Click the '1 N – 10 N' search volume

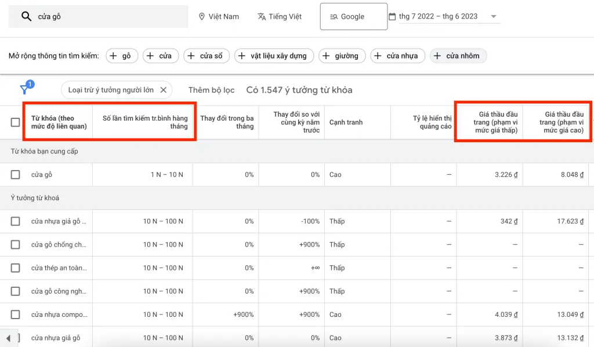[x=166, y=175]
